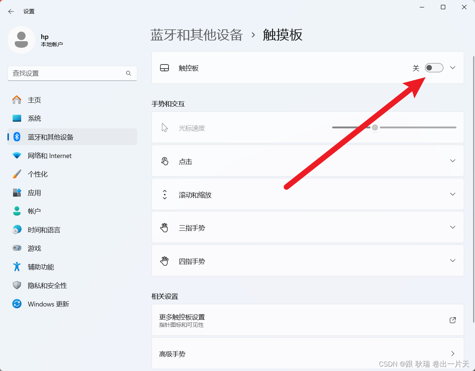
Task: Turn on the 触控板 toggle switch
Action: (x=434, y=68)
